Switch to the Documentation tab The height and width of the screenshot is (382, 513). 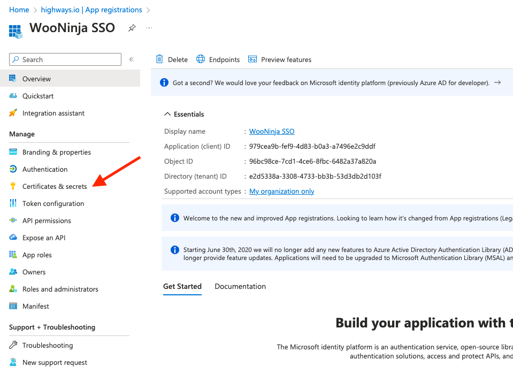click(240, 286)
